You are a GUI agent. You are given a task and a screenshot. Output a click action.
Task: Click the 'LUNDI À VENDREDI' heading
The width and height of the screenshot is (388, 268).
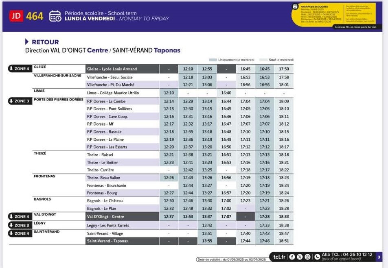pos(90,19)
